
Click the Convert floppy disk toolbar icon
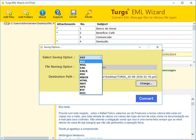[x=73, y=12]
